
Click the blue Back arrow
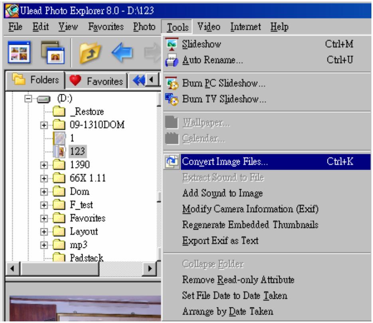(x=122, y=52)
